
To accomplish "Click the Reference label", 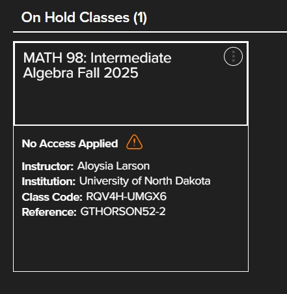I will [x=49, y=212].
